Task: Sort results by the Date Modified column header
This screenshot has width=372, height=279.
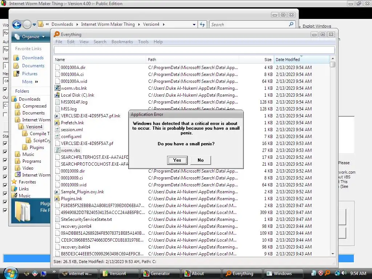Action: [x=302, y=60]
